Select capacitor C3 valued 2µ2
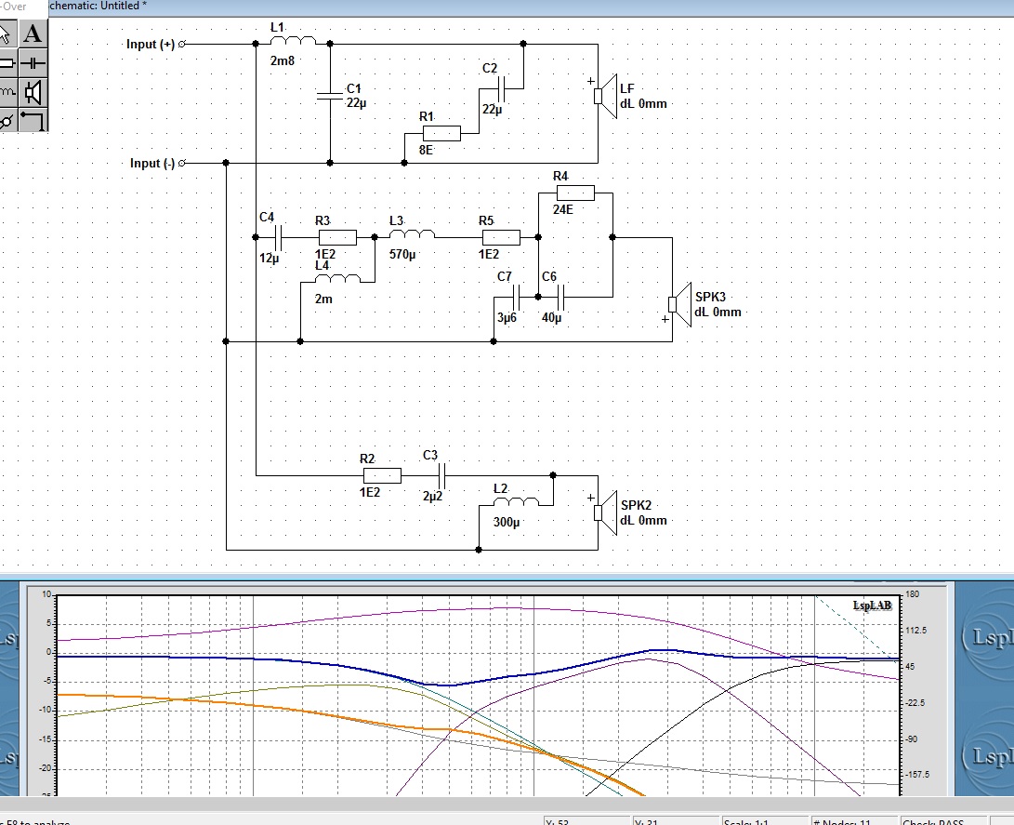This screenshot has width=1014, height=825. (442, 475)
